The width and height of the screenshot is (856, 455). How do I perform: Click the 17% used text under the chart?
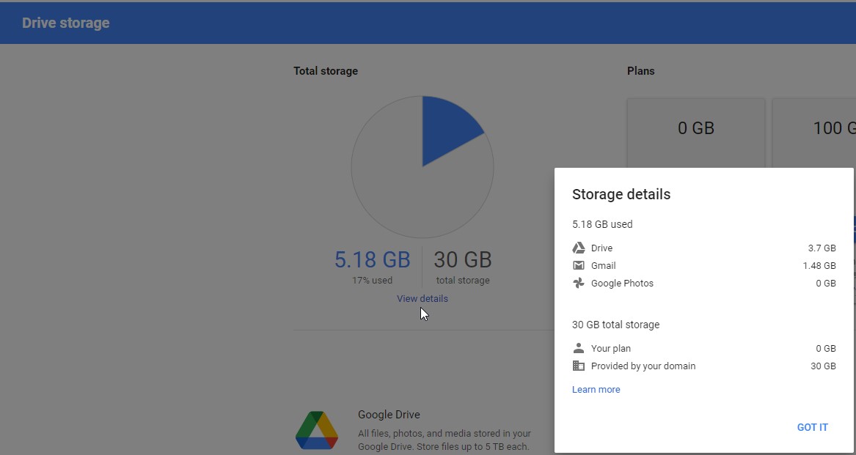click(x=372, y=280)
